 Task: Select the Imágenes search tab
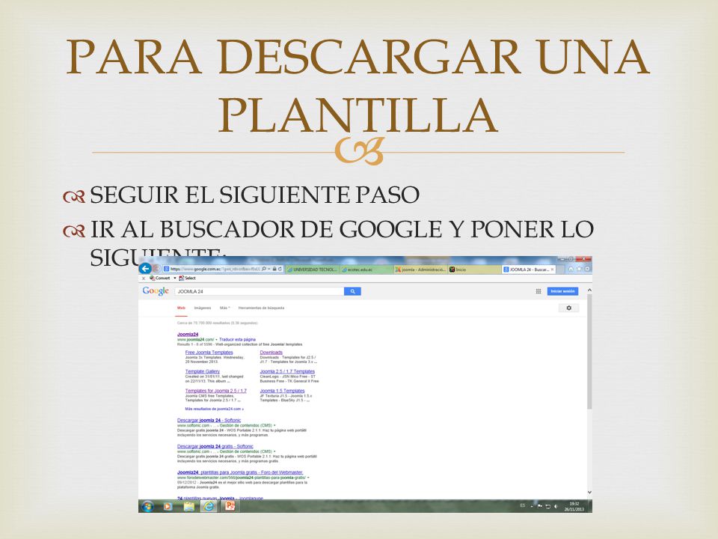(x=203, y=308)
